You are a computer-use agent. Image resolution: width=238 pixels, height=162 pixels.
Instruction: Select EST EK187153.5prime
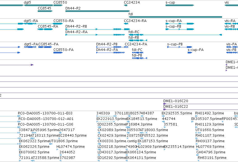pos(153,141)
